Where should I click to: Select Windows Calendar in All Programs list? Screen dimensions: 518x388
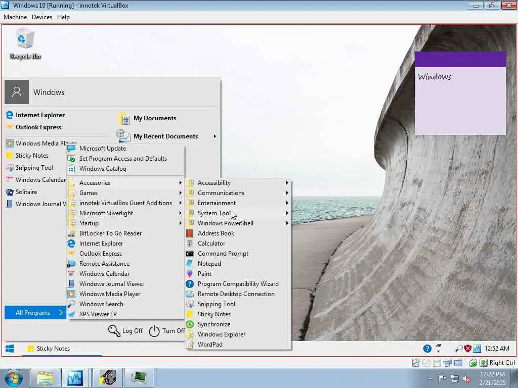(x=125, y=274)
